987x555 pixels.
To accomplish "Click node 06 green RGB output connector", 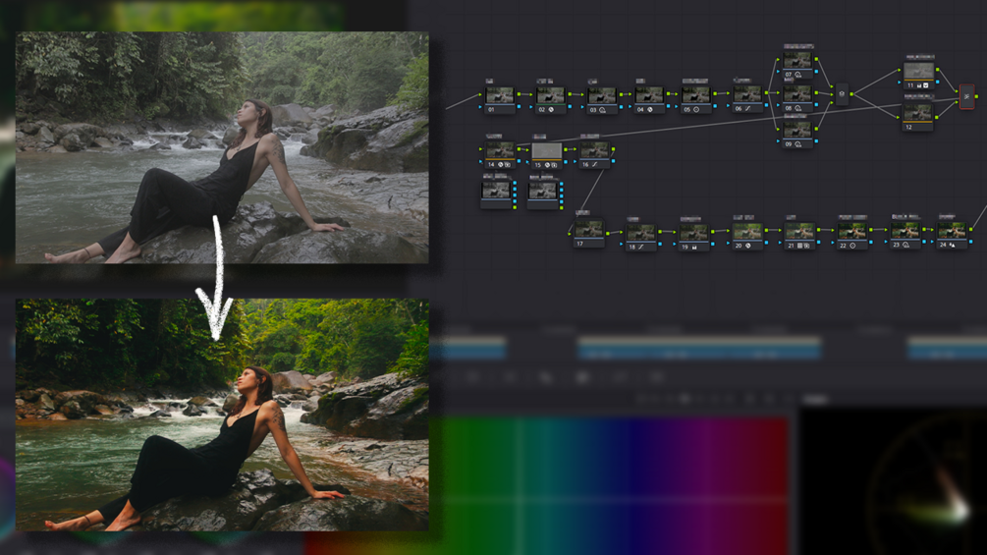I will point(765,93).
